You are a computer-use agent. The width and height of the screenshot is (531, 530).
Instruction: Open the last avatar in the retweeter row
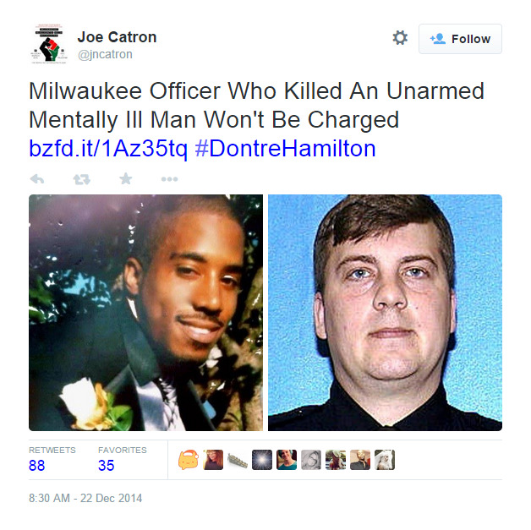click(385, 460)
